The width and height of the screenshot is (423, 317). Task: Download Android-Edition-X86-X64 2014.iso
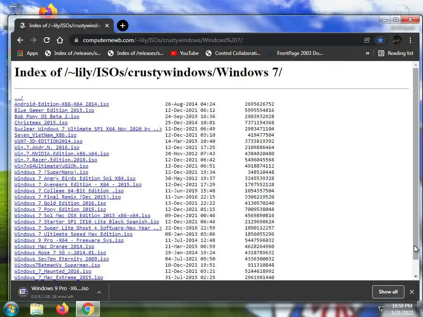click(62, 104)
